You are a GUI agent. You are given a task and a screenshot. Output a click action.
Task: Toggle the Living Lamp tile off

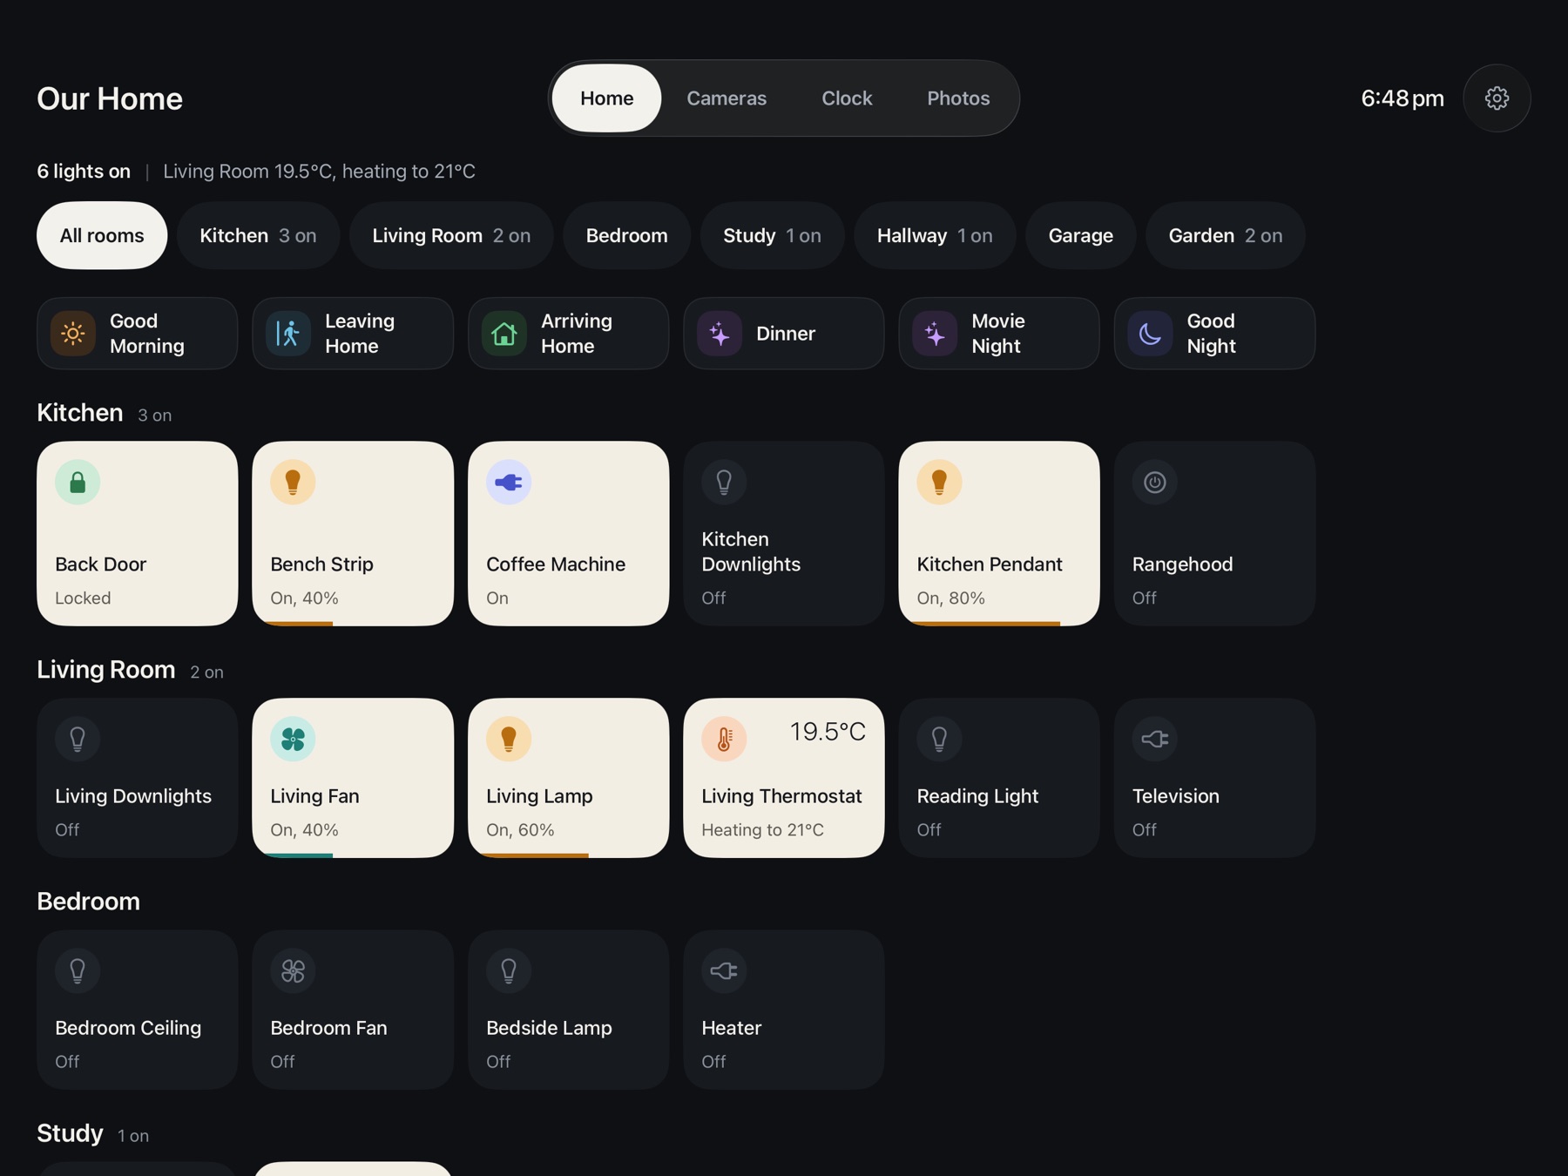(569, 778)
